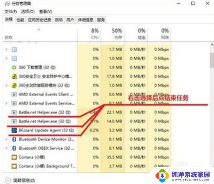Switch to the 启动 tab

[x=59, y=20]
